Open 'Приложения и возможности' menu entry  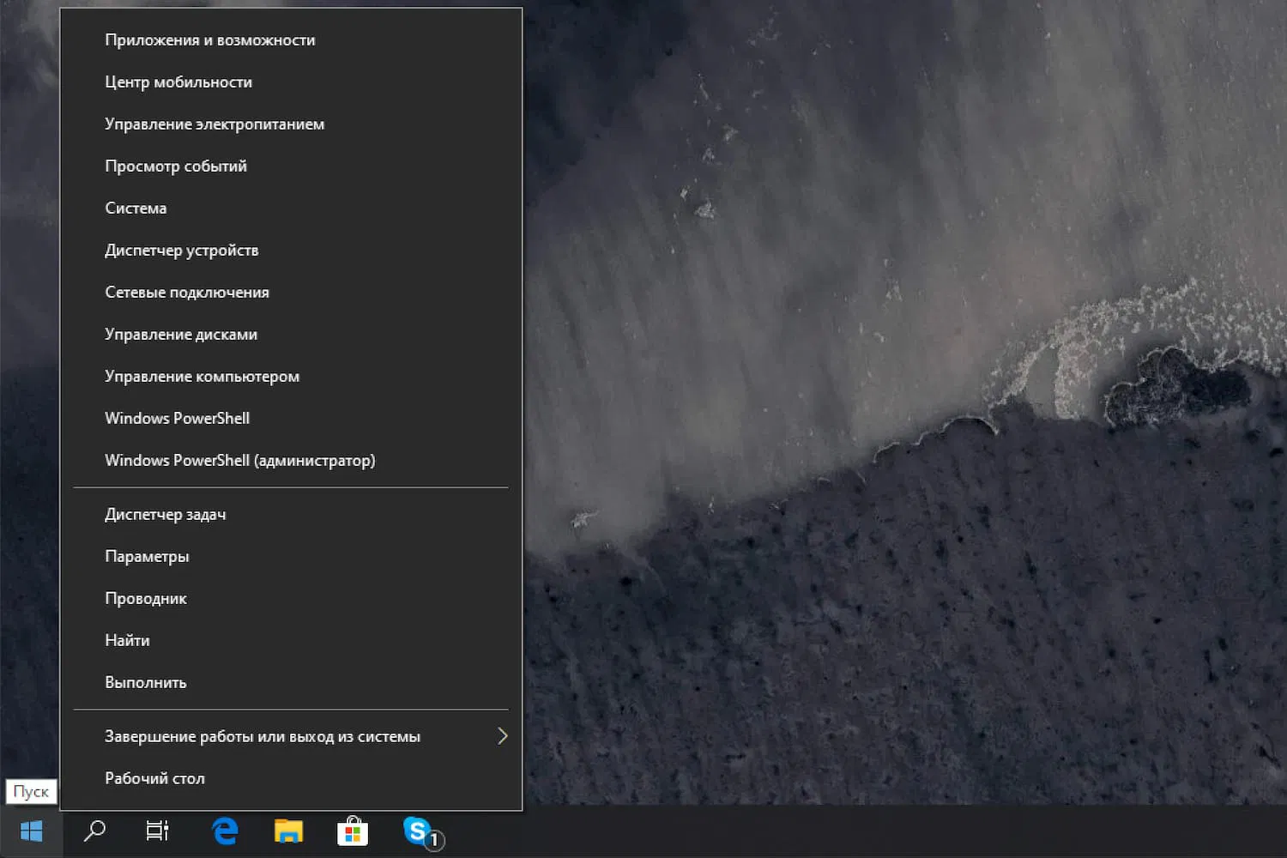tap(291, 40)
